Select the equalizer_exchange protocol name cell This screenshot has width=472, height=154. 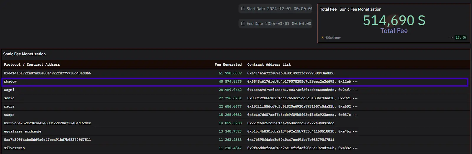pyautogui.click(x=23, y=131)
